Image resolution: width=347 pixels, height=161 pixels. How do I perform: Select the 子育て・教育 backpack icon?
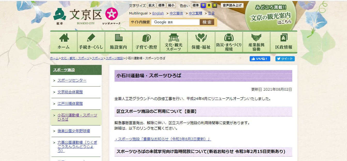(x=146, y=38)
